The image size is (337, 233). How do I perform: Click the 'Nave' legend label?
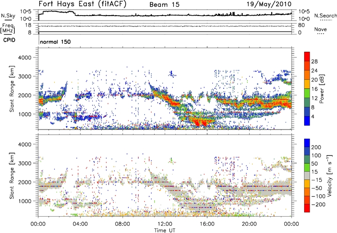[x=321, y=29]
